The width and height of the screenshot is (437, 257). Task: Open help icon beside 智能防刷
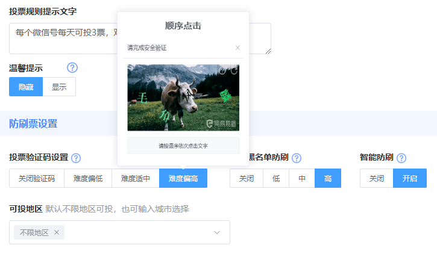click(401, 158)
